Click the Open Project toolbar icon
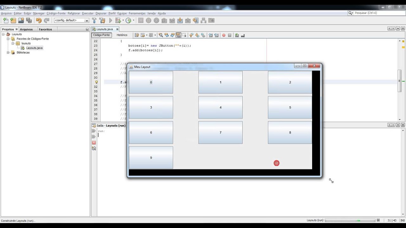 tap(21, 20)
